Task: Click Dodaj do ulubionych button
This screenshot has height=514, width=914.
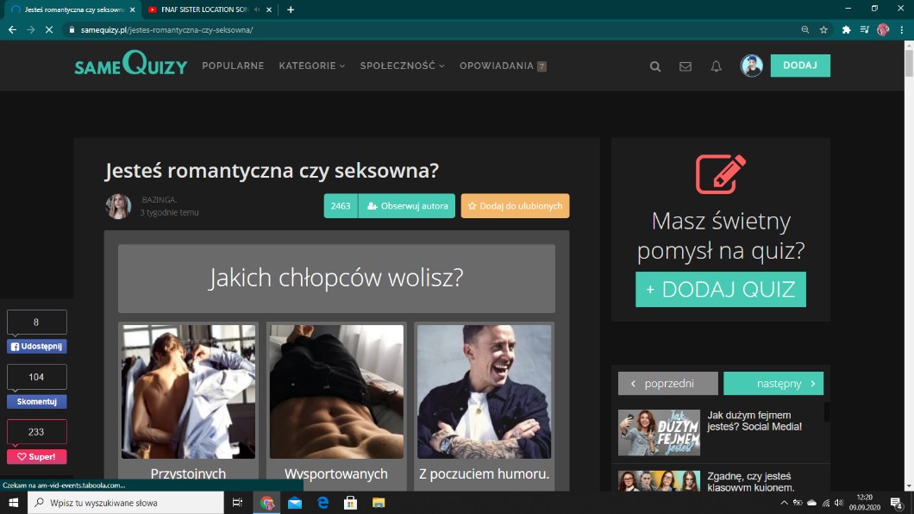Action: [515, 206]
